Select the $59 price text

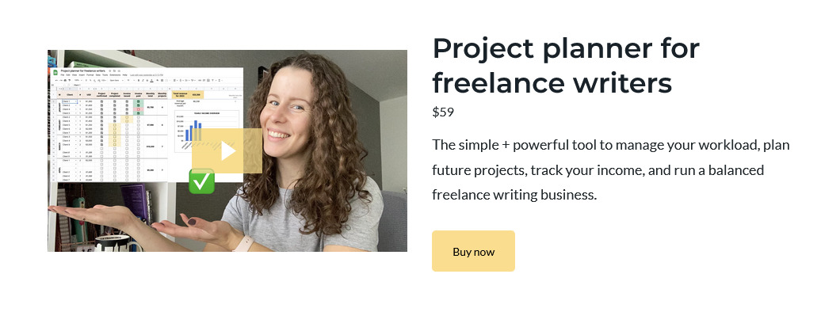tap(443, 112)
